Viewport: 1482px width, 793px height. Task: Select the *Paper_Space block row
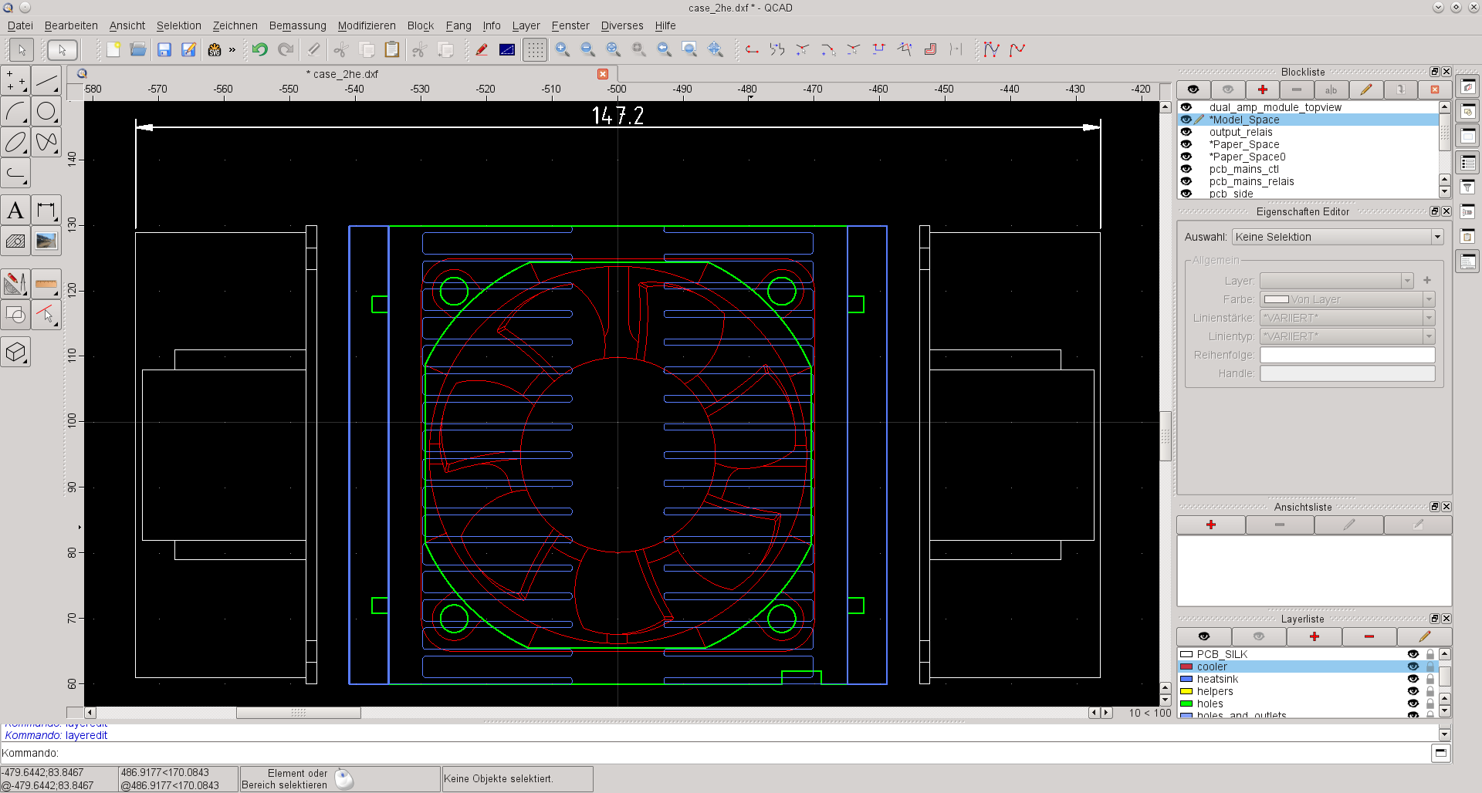pos(1308,144)
